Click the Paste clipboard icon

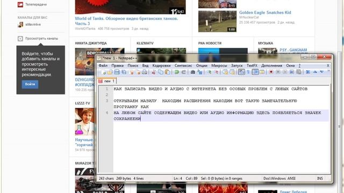(x=167, y=72)
